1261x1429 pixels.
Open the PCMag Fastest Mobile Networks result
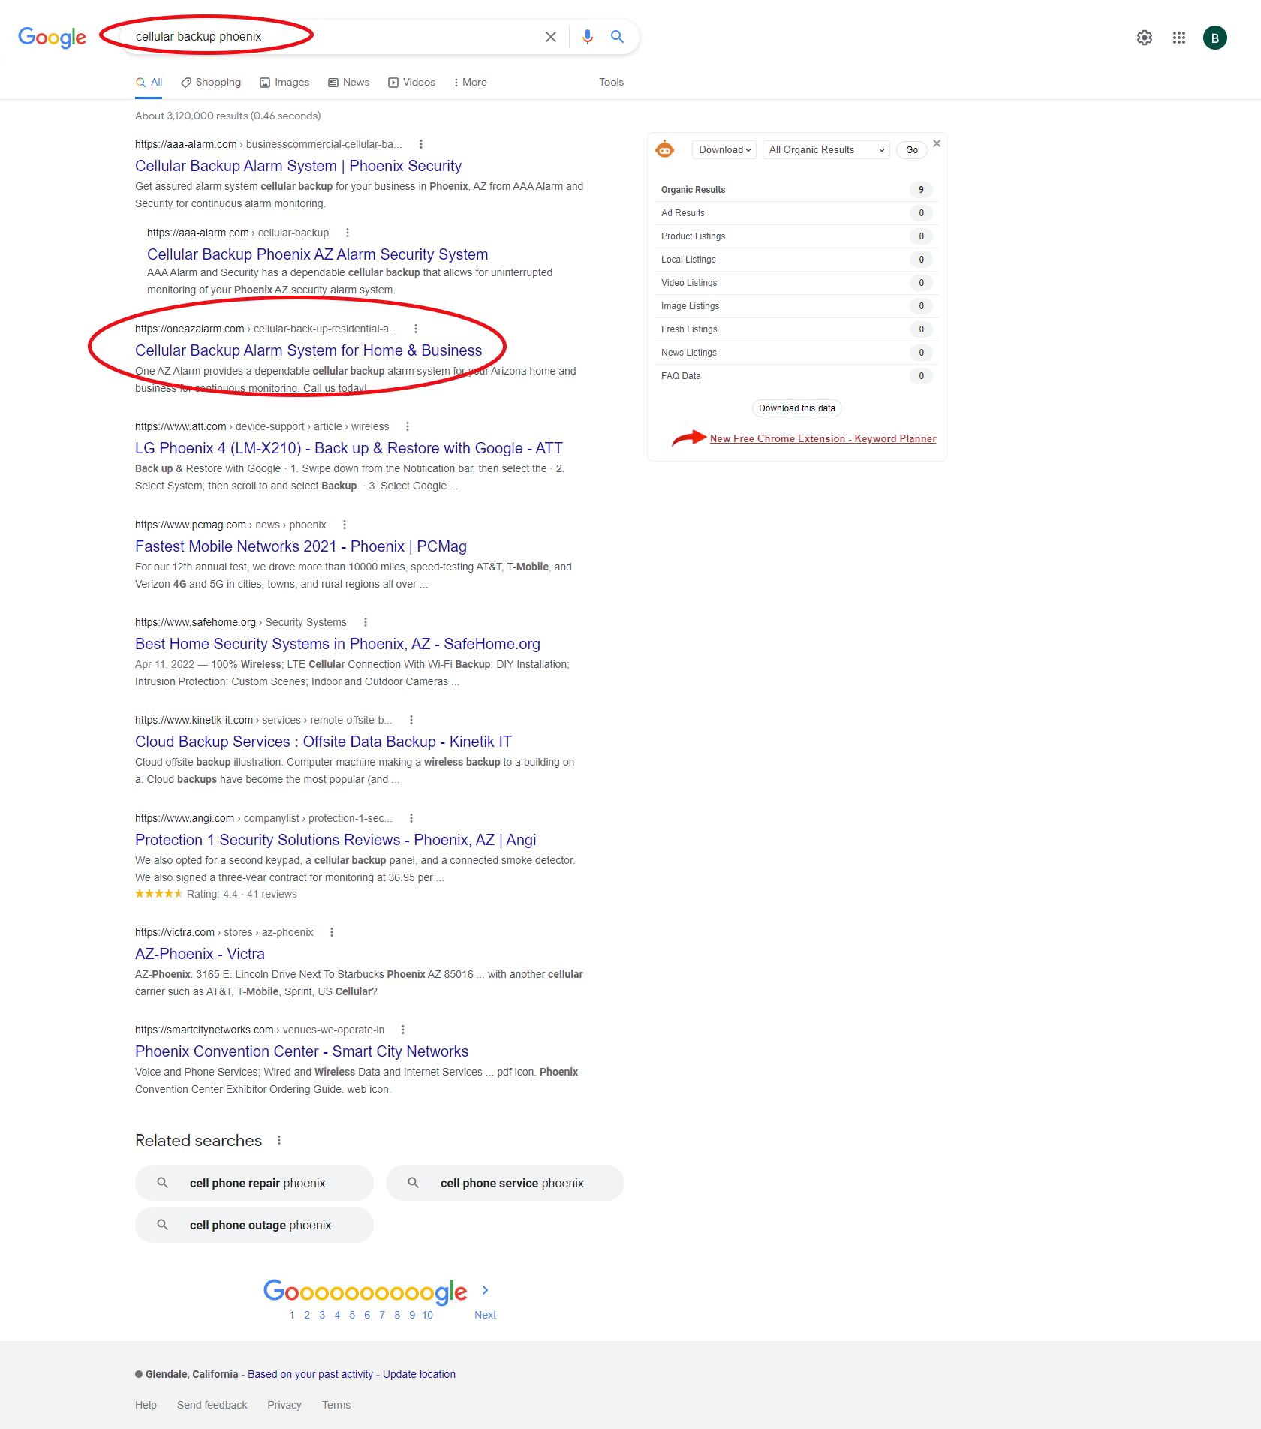tap(300, 546)
